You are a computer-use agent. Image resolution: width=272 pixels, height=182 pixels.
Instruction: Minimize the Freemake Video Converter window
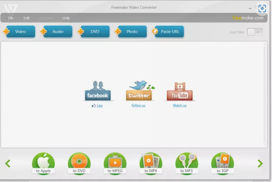[250, 8]
